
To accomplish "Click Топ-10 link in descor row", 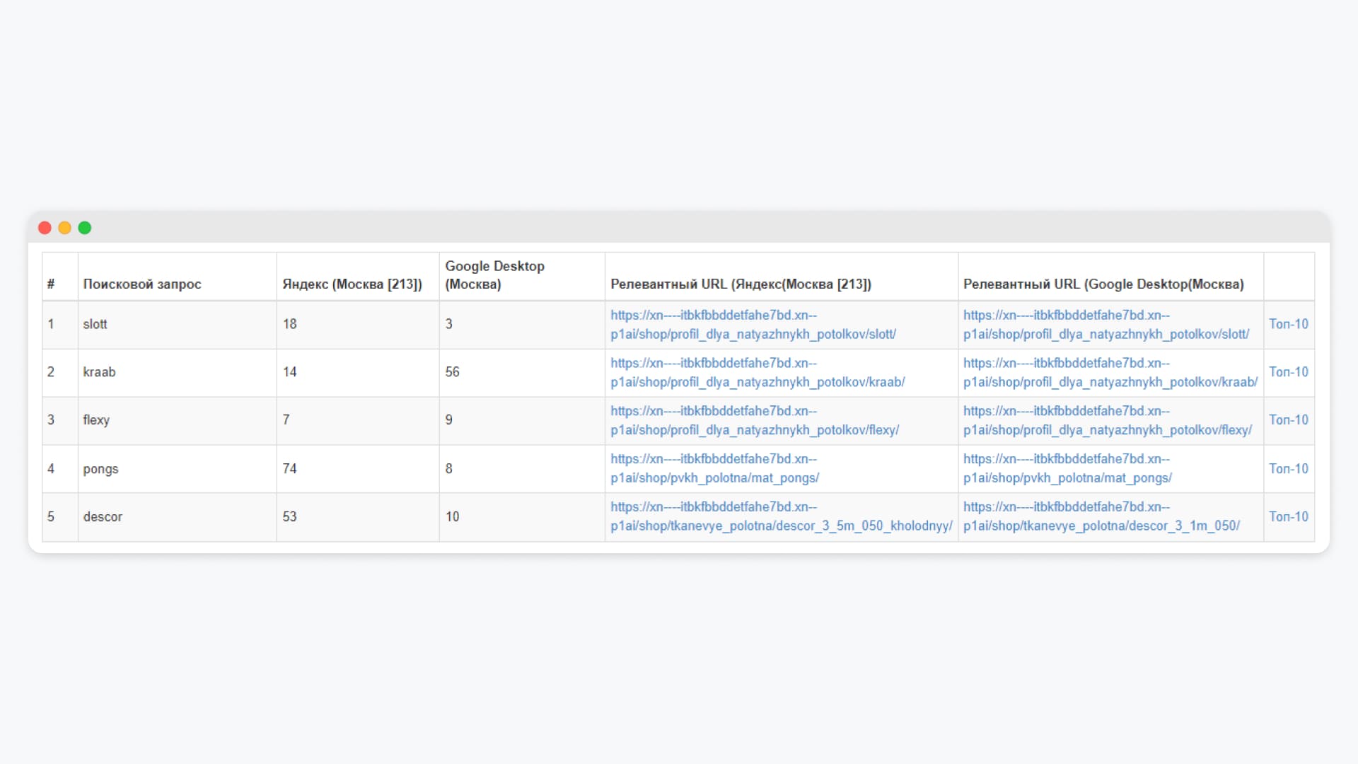I will (1289, 516).
